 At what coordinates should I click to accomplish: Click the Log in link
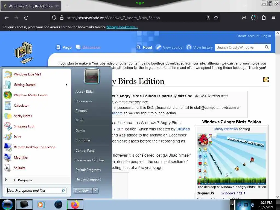[266, 36]
